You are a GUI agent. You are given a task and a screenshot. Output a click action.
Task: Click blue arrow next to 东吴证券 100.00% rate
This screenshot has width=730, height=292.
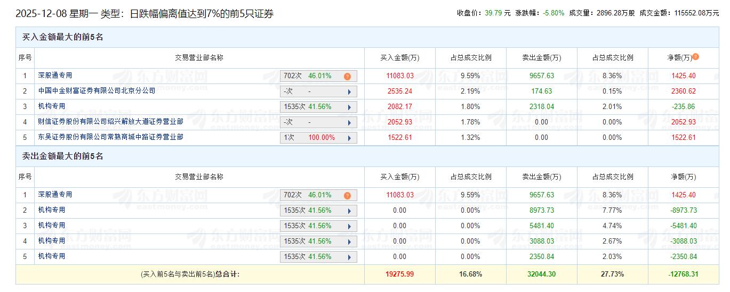click(x=349, y=138)
